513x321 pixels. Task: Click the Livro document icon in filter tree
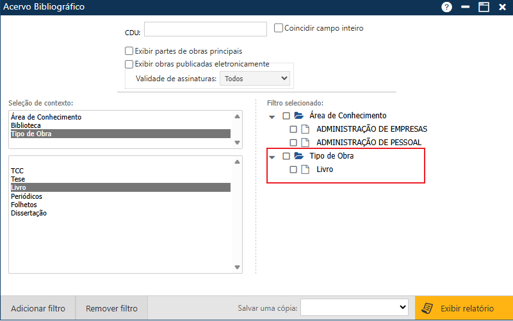pyautogui.click(x=306, y=169)
